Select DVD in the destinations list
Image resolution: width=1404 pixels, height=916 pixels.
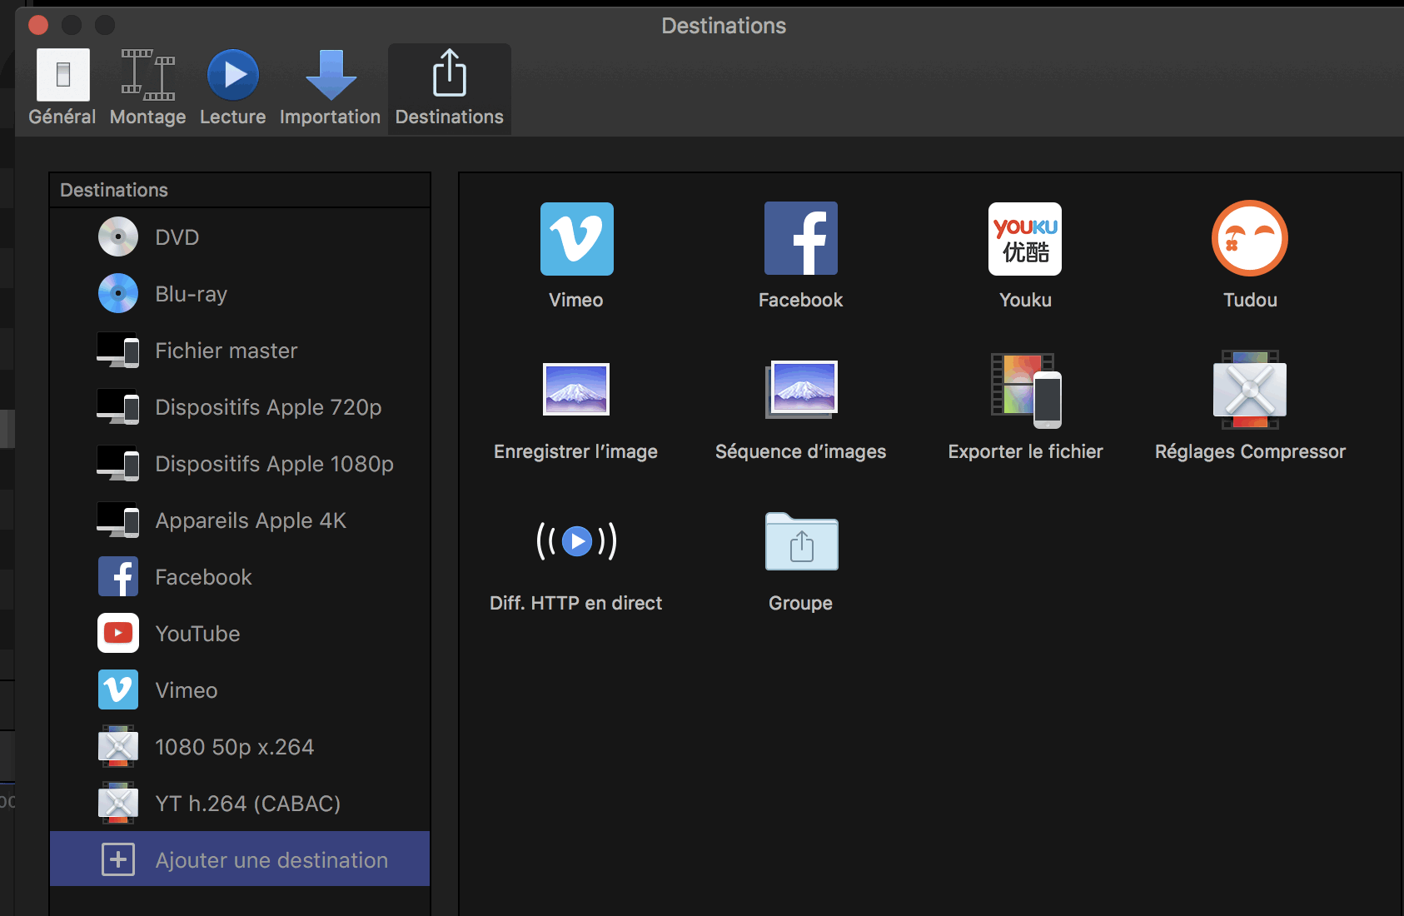(x=177, y=237)
